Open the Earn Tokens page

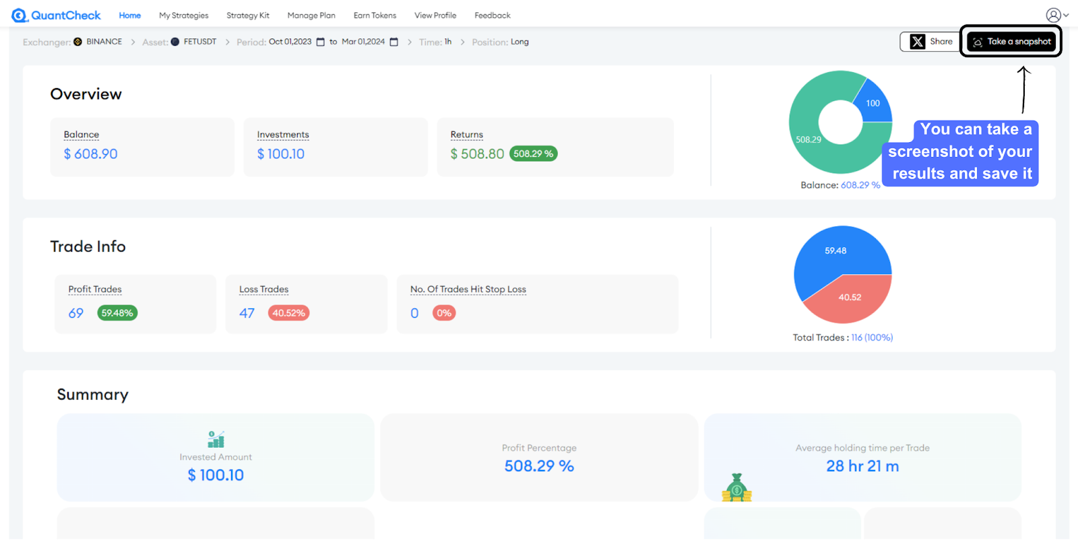375,15
